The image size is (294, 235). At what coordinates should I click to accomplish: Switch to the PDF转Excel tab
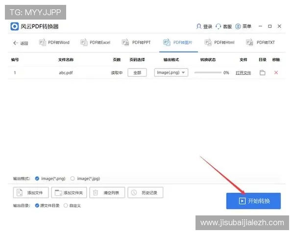coord(96,43)
